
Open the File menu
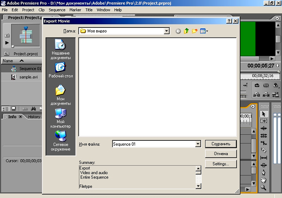coord(5,10)
